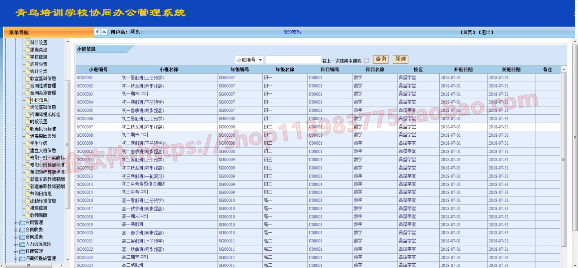Click the folder icon beside 职务设置

coord(27,64)
